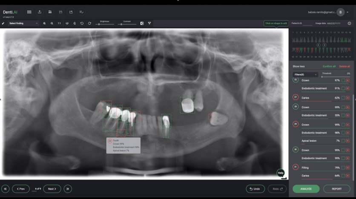The width and height of the screenshot is (356, 199).
Task: Click the Confirm all link
Action: tap(329, 66)
